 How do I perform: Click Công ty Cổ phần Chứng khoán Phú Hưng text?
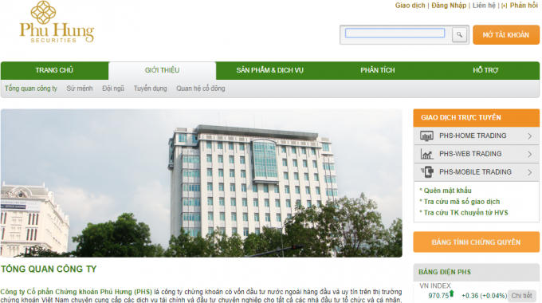[76, 292]
